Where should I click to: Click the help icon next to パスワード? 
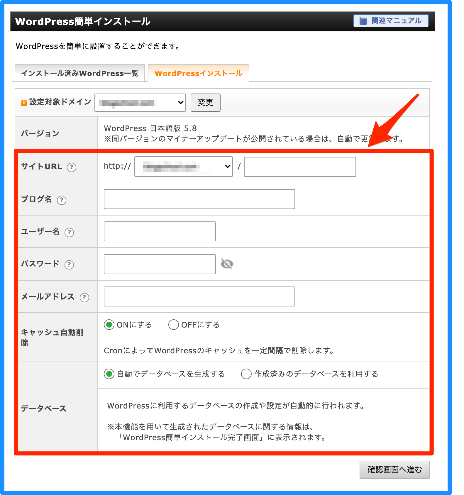coord(69,265)
